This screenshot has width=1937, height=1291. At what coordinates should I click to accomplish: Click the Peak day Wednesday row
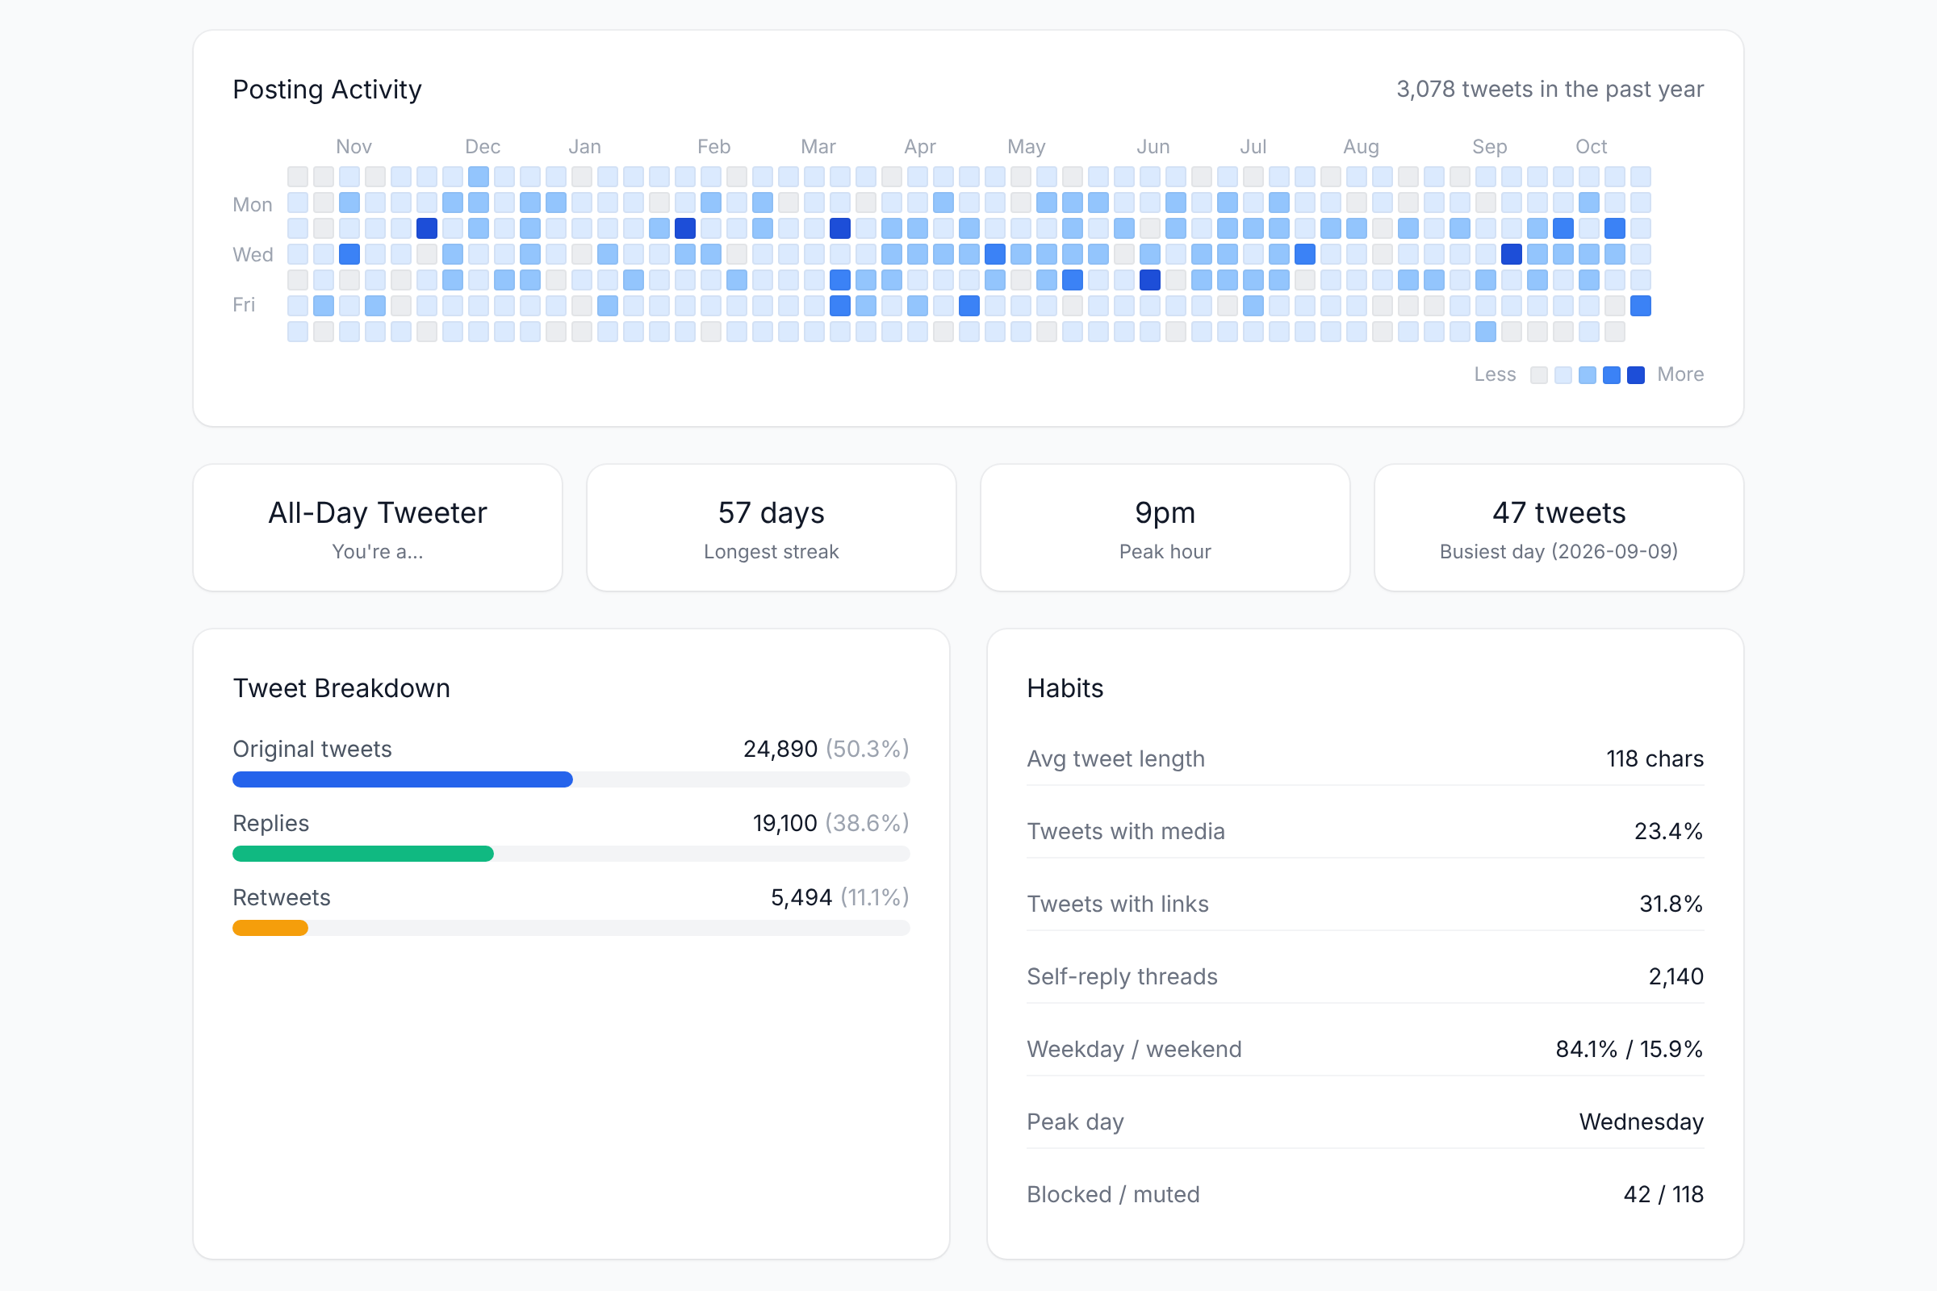(x=1366, y=1122)
